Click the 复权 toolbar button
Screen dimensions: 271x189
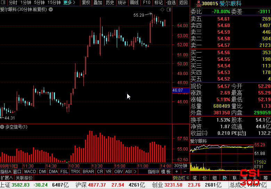click(86, 2)
